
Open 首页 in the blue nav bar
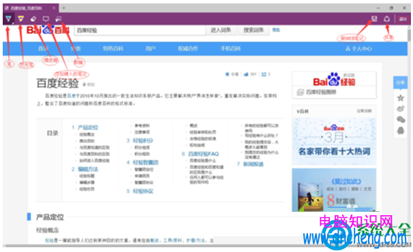click(x=43, y=48)
